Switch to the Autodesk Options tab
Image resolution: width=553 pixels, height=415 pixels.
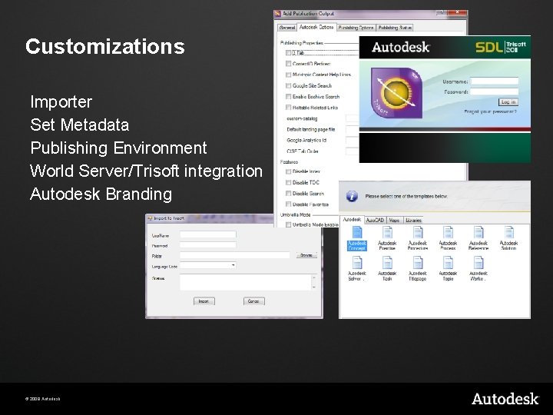(x=316, y=27)
